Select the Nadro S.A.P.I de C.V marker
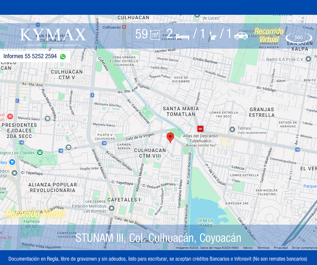The width and height of the screenshot is (317, 265). [x=308, y=59]
